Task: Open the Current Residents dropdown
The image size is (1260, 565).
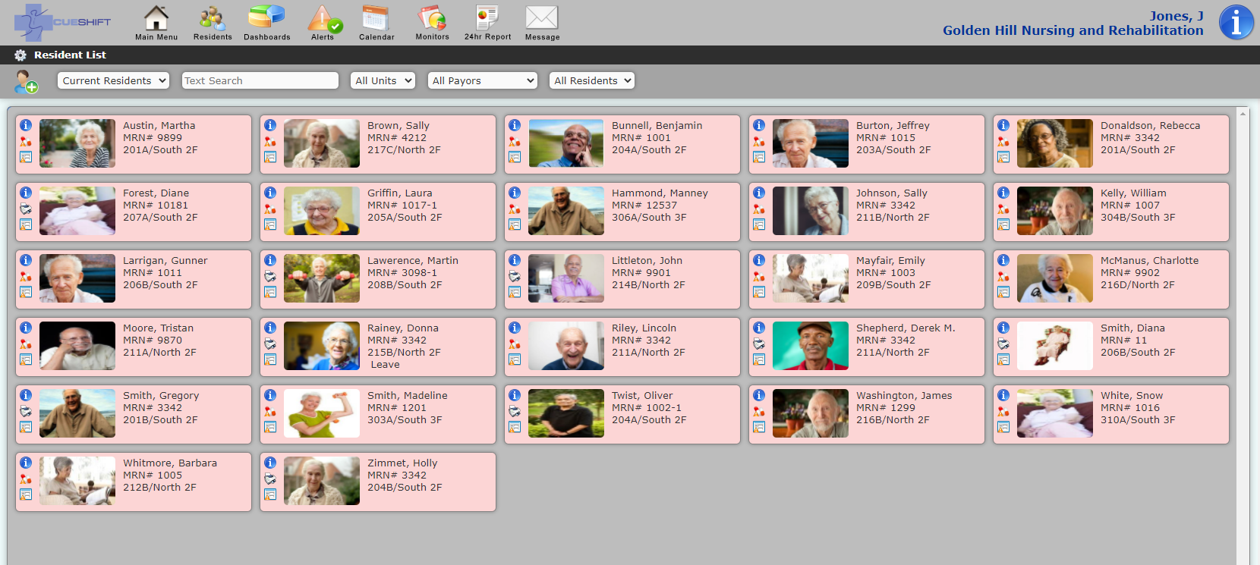Action: click(113, 80)
